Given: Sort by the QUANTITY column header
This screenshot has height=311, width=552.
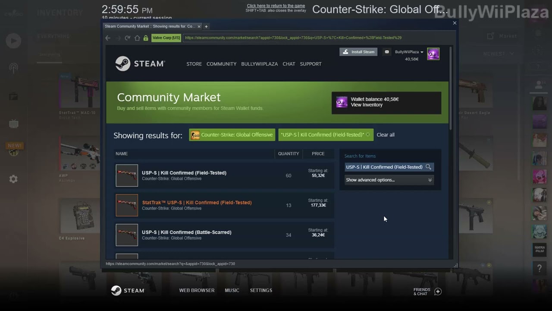Looking at the screenshot, I should pos(289,154).
